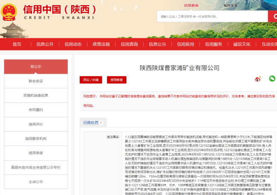Open 政策法规 navigation menu
277x195 pixels.
(101, 44)
